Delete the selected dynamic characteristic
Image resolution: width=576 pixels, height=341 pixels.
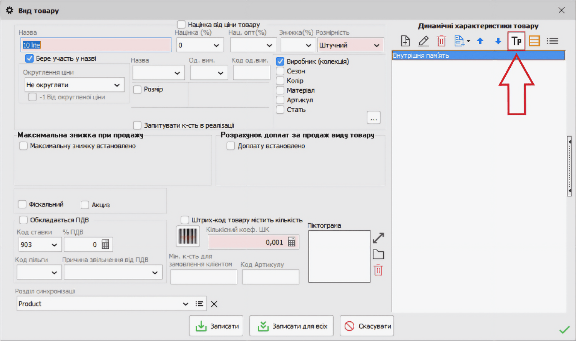tap(442, 41)
